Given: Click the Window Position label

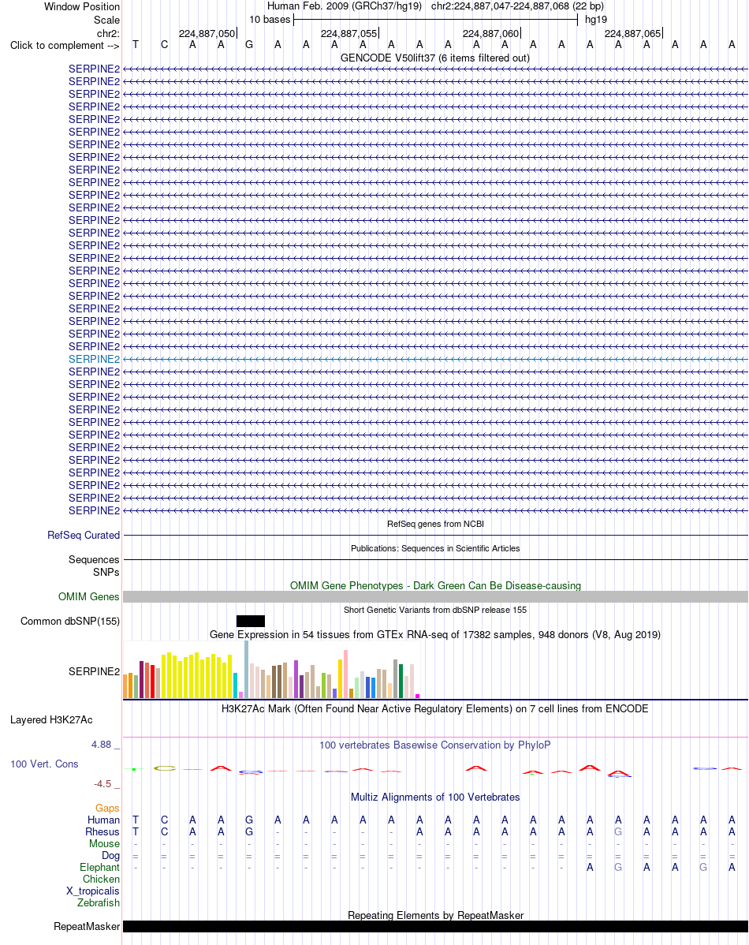Looking at the screenshot, I should 82,6.
